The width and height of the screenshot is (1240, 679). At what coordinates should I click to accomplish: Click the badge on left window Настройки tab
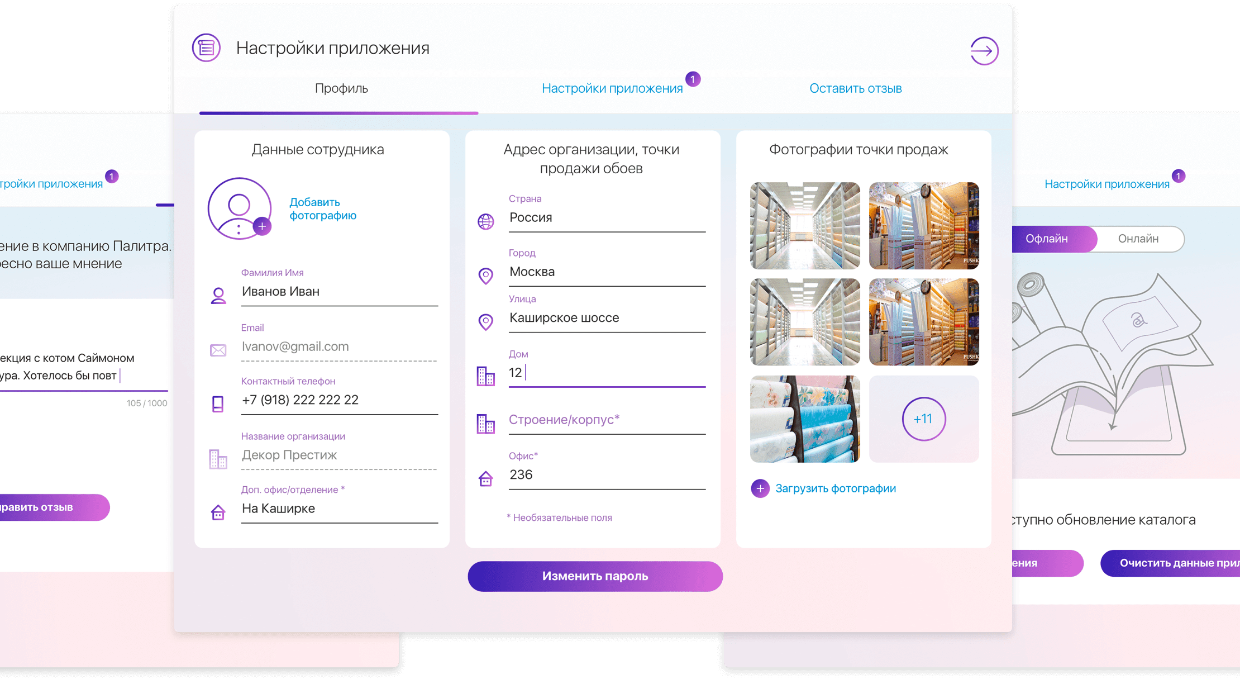tap(112, 177)
